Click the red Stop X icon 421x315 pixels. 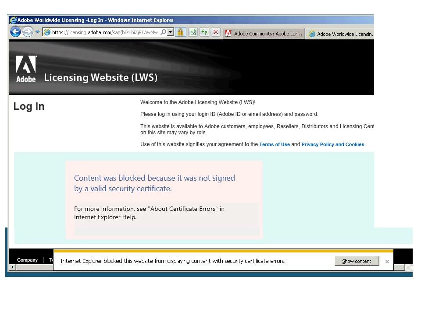pyautogui.click(x=216, y=32)
